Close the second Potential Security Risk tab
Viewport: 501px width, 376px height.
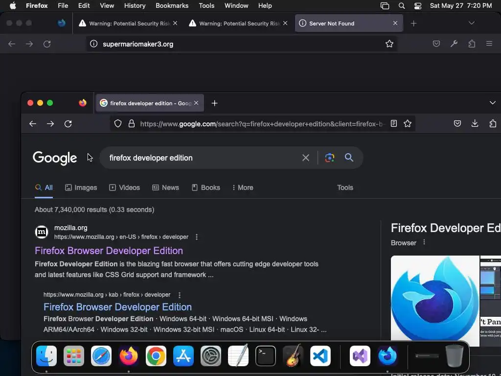coord(285,23)
